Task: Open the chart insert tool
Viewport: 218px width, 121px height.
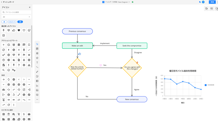Action: click(x=37, y=86)
